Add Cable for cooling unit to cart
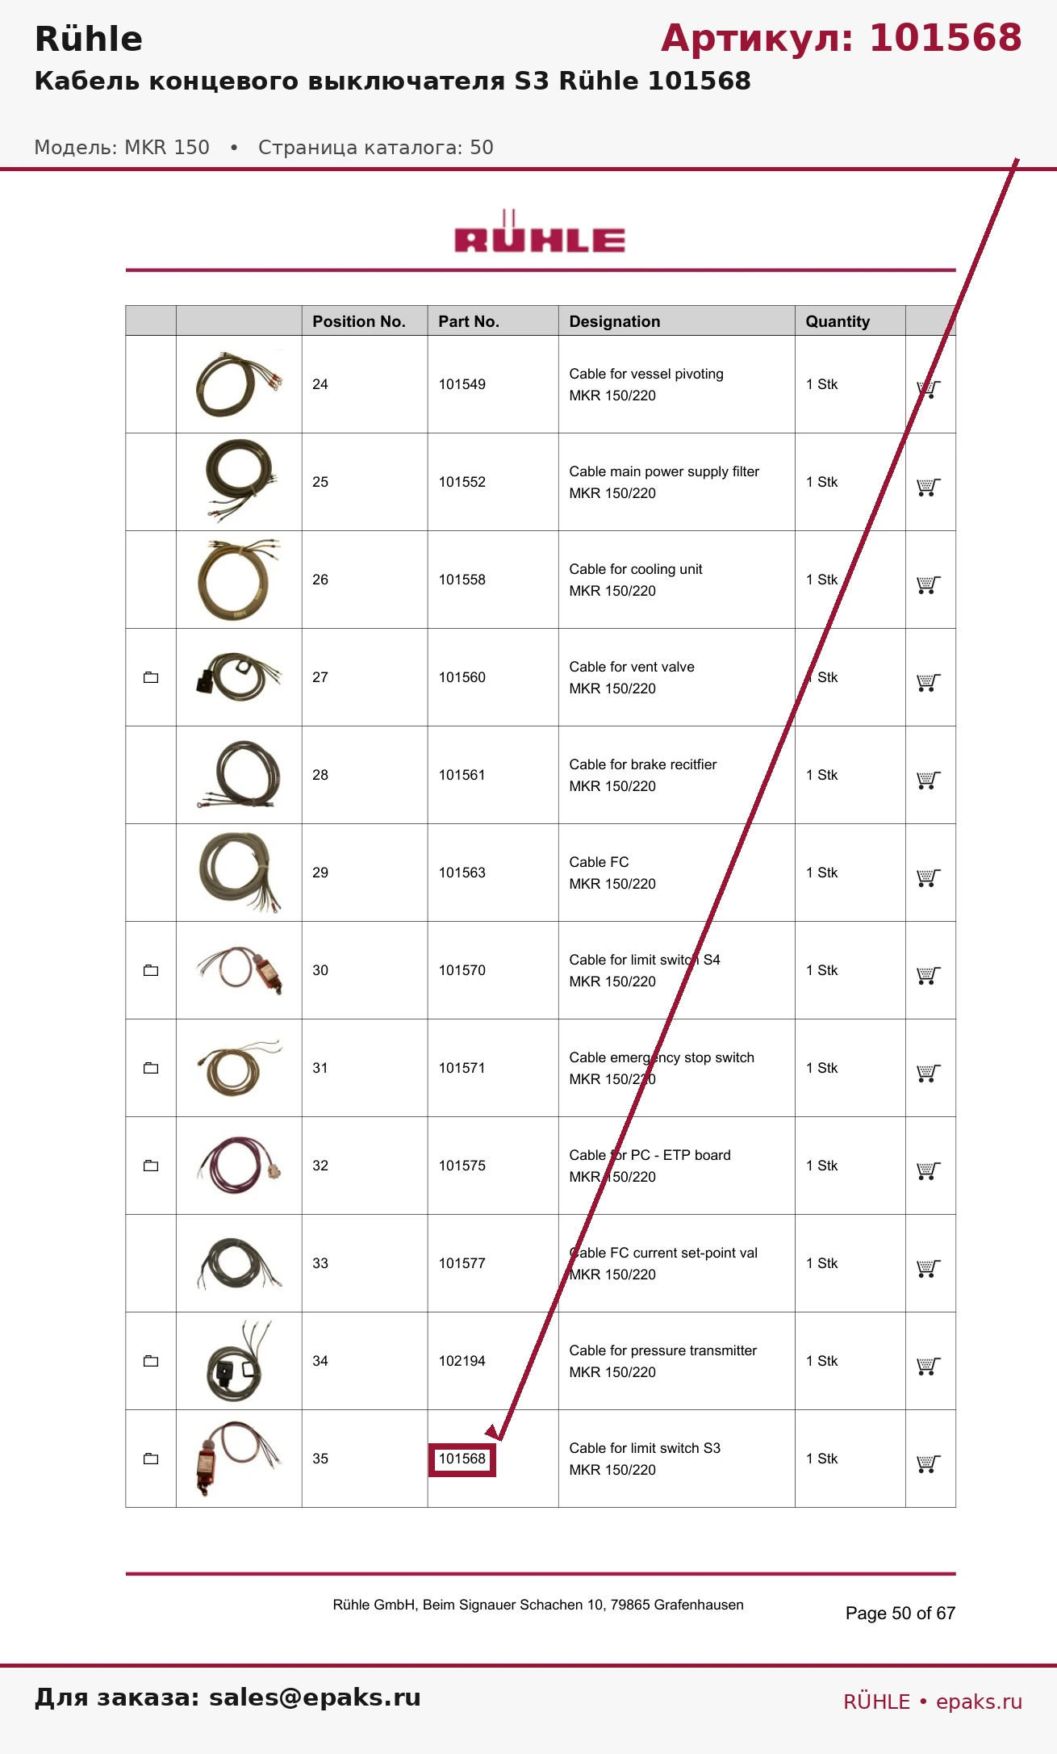Screen dimensions: 1057x1754 point(929,585)
